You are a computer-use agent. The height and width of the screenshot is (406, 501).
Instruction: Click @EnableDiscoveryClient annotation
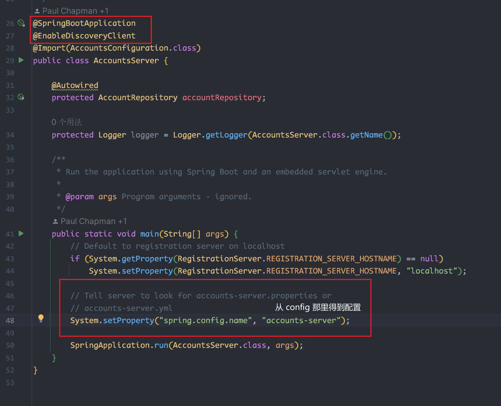pyautogui.click(x=84, y=36)
